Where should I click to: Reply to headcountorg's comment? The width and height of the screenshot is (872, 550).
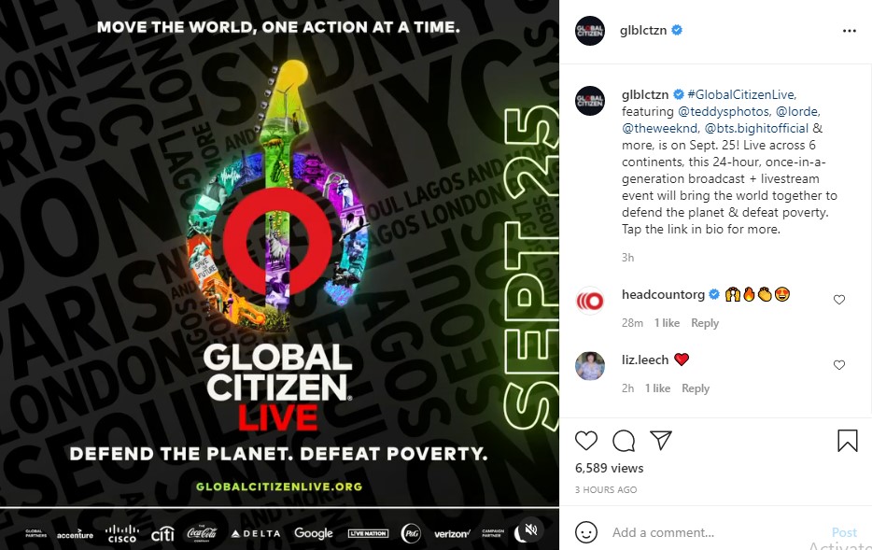click(705, 323)
